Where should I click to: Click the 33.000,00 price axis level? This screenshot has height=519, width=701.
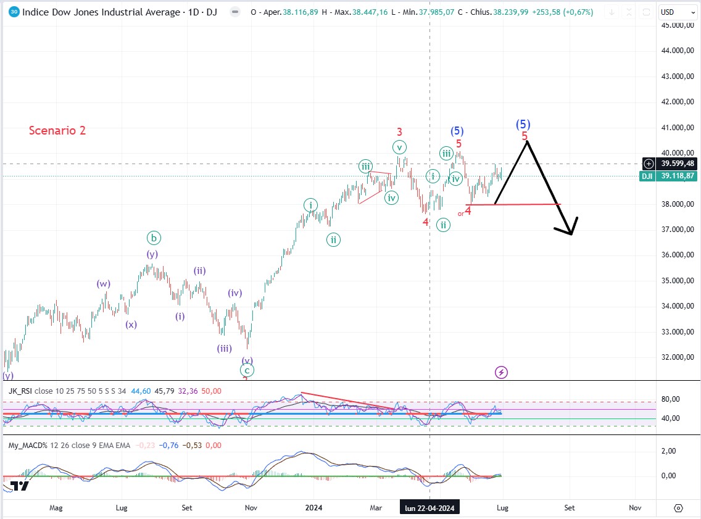(x=678, y=331)
